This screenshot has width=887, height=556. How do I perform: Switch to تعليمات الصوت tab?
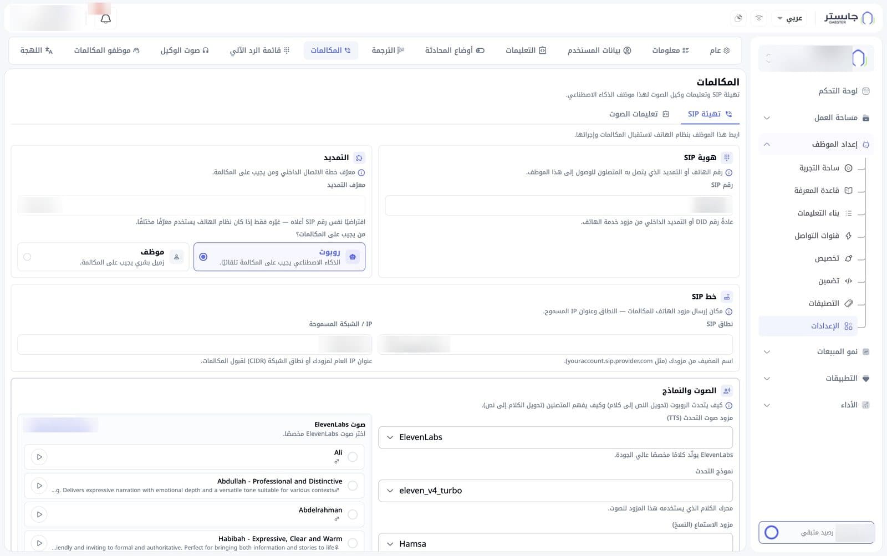pos(639,114)
